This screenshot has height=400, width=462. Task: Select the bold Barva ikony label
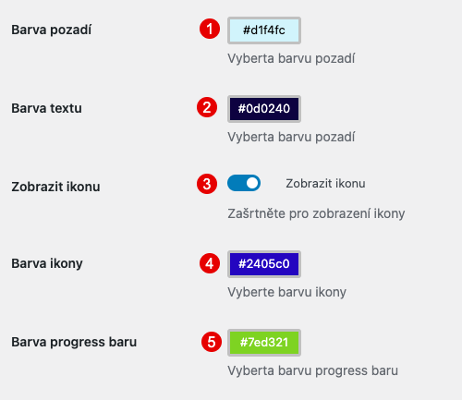pos(47,264)
